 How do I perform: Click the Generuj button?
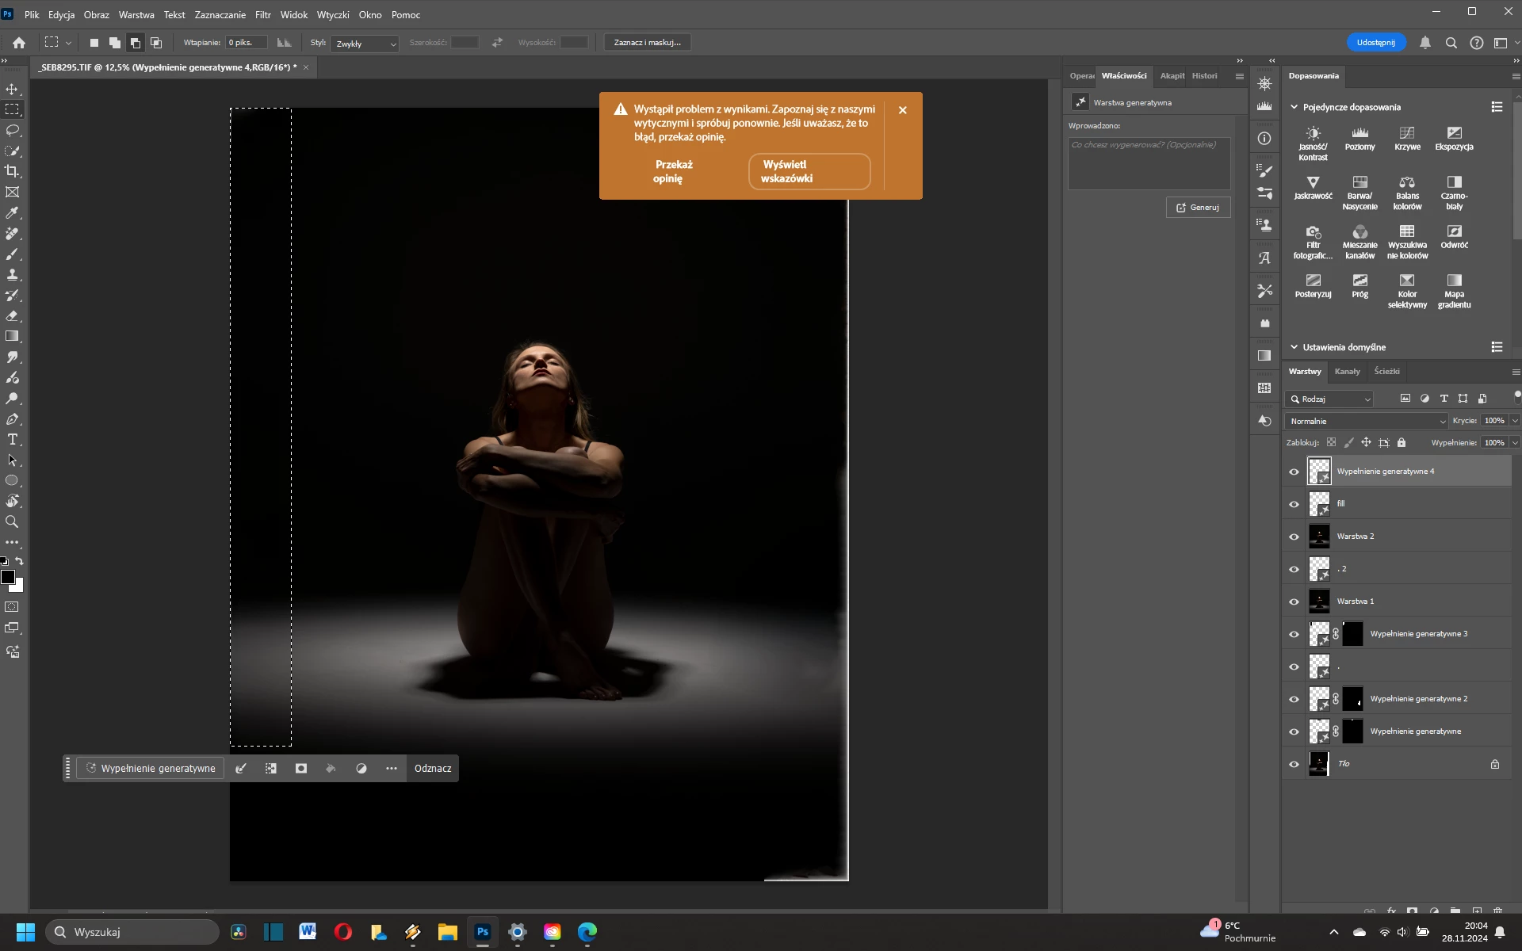point(1198,208)
